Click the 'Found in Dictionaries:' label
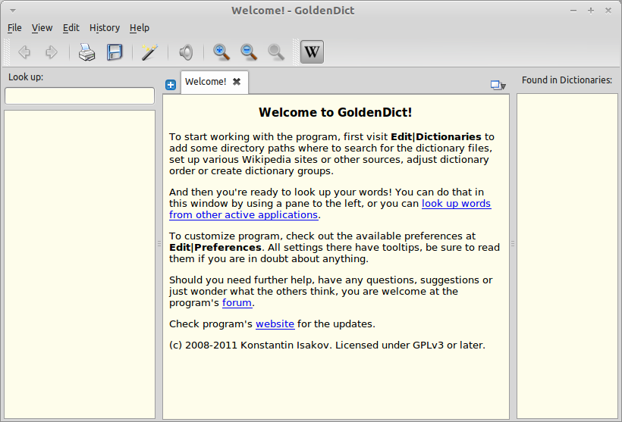 [567, 80]
